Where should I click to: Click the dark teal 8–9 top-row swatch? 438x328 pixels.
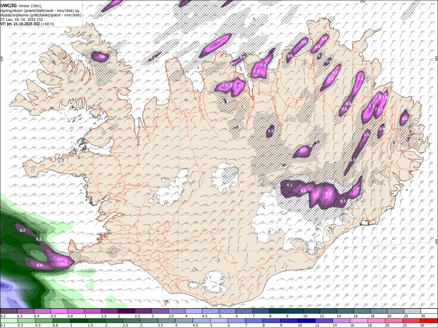[277, 311]
